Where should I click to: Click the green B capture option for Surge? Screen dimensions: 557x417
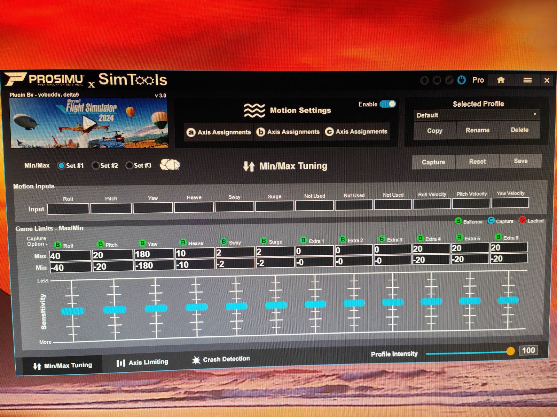pos(264,240)
